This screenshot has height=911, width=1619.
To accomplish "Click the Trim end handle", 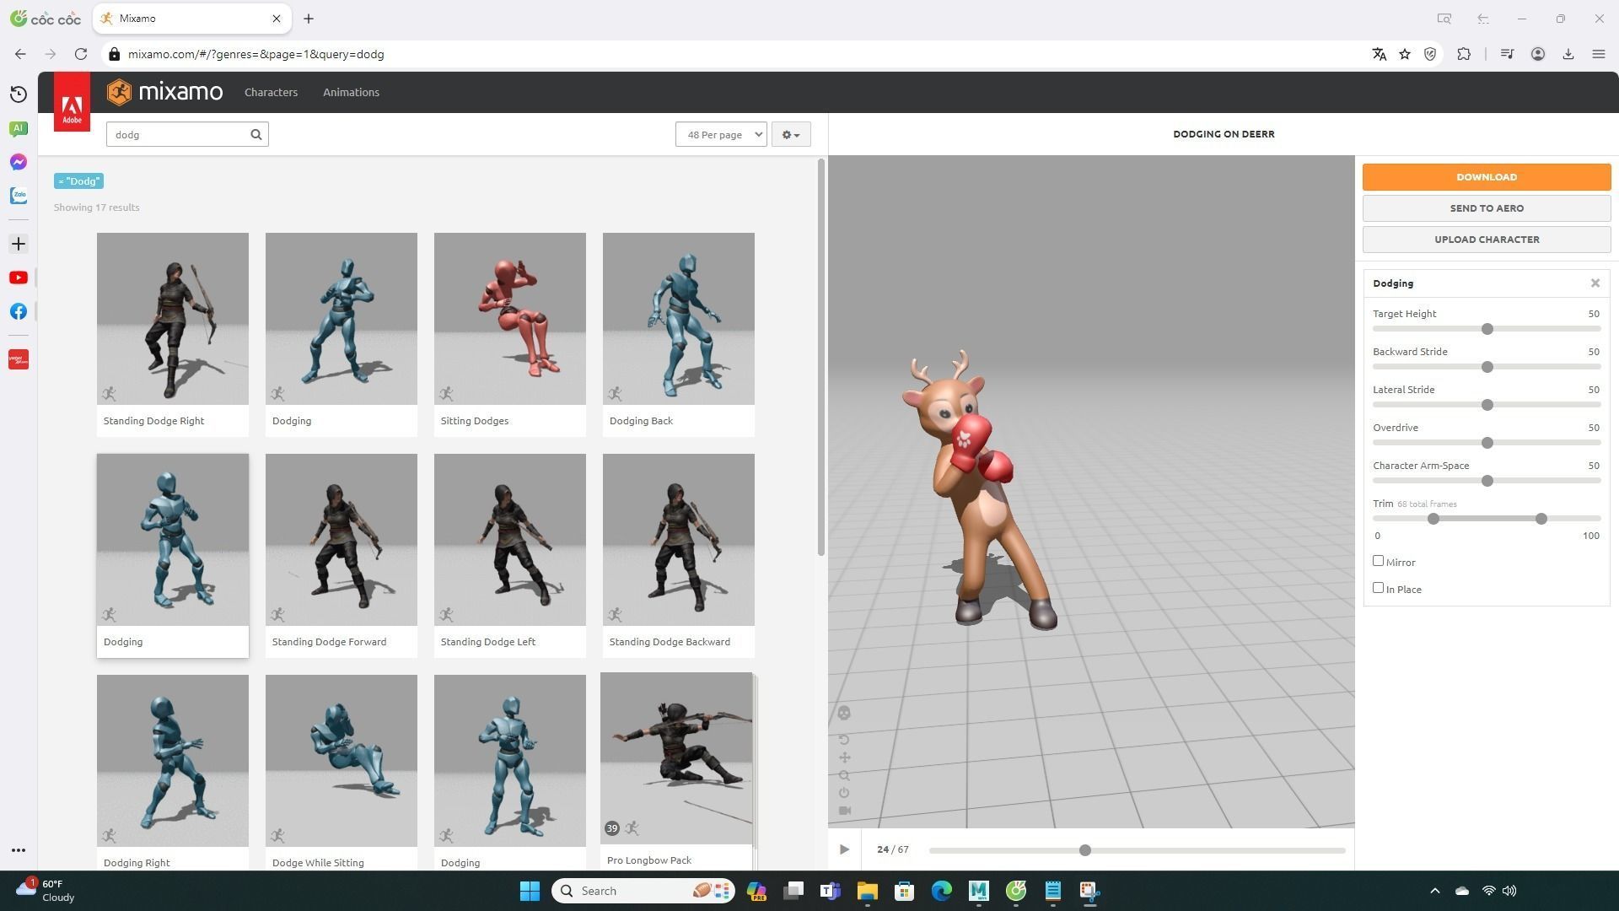I will [1541, 519].
